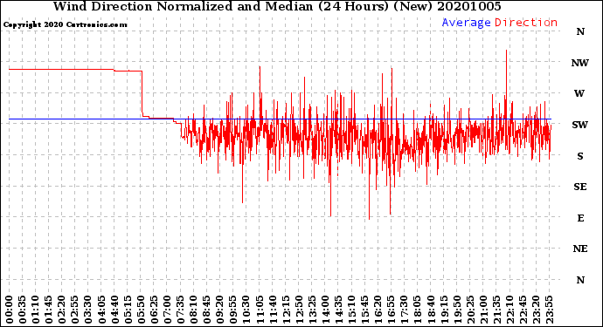This screenshot has height=327, width=603.
Task: Click the 22:10 time label
Action: [509, 310]
